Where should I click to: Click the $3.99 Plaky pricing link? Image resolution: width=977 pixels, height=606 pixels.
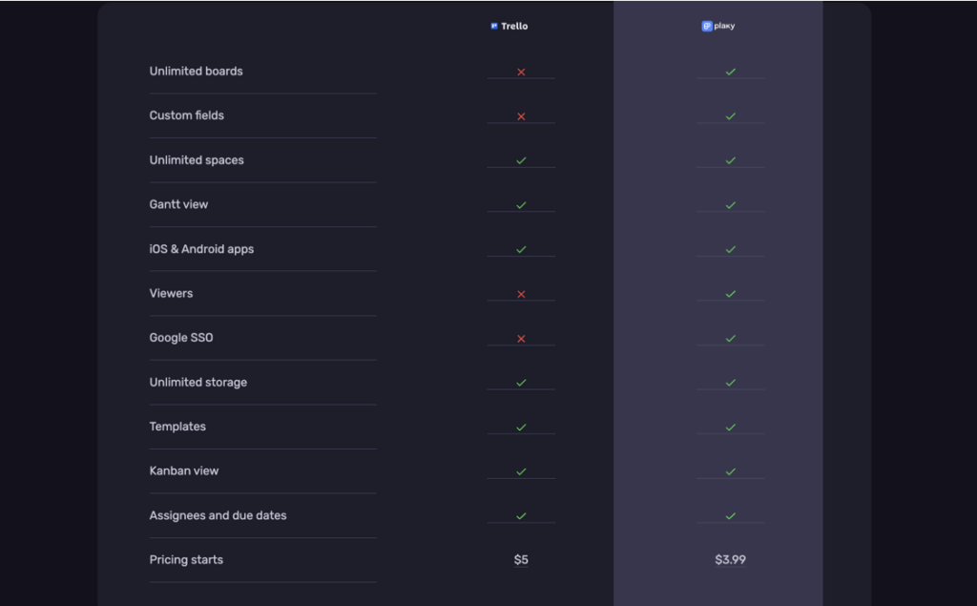tap(730, 560)
